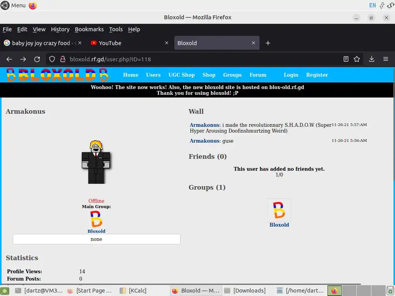Screen dimensions: 395x296
Task: Switch keyboard layout via EN indicator
Action: coord(372,5)
